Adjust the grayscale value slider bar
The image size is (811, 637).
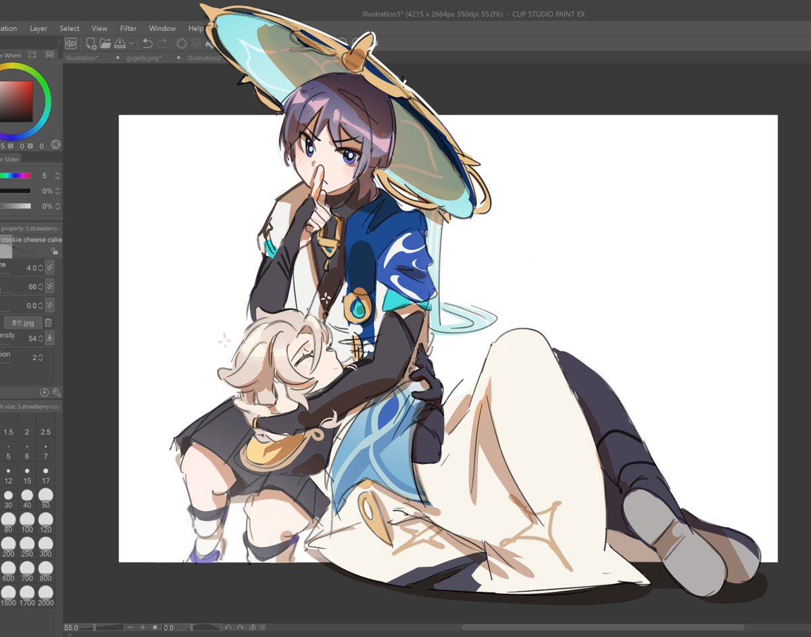(15, 206)
